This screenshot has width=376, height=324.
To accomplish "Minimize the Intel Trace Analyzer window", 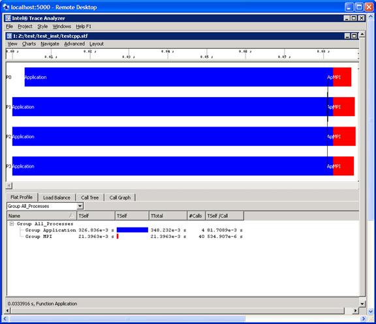I will (347, 18).
